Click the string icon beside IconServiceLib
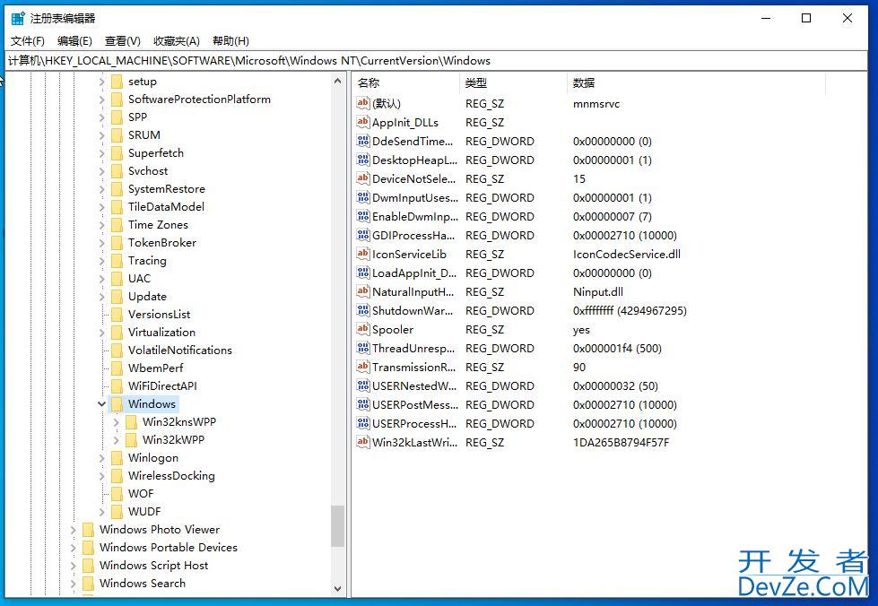The image size is (878, 606). 362,255
